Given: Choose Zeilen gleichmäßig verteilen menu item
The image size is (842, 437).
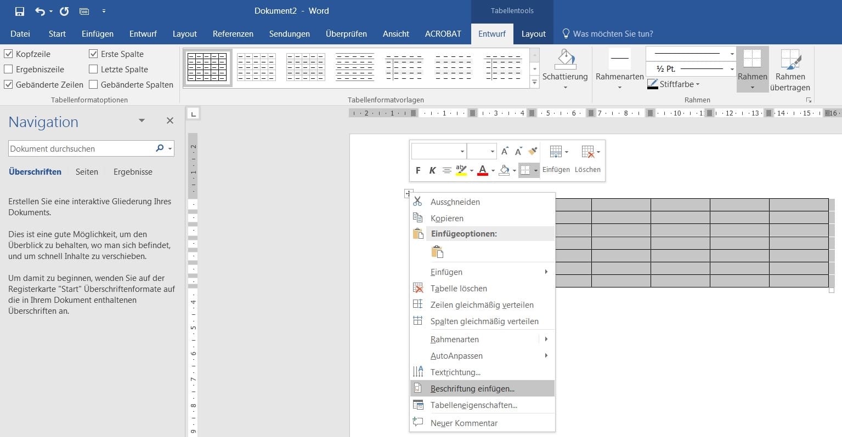Looking at the screenshot, I should pyautogui.click(x=483, y=304).
